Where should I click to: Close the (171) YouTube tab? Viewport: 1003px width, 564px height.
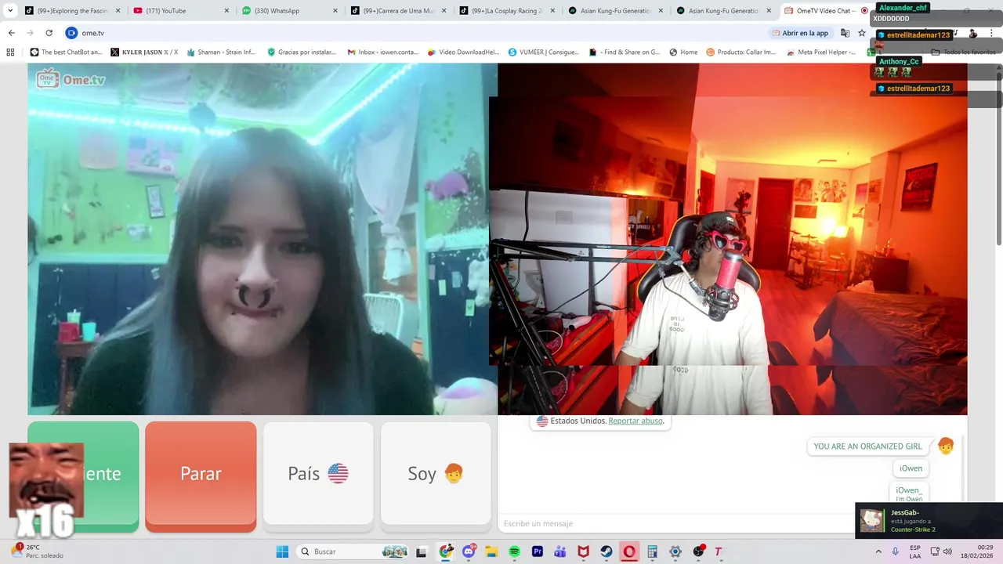(x=226, y=11)
